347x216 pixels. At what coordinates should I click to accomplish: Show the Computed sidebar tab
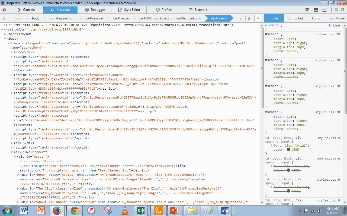click(295, 18)
